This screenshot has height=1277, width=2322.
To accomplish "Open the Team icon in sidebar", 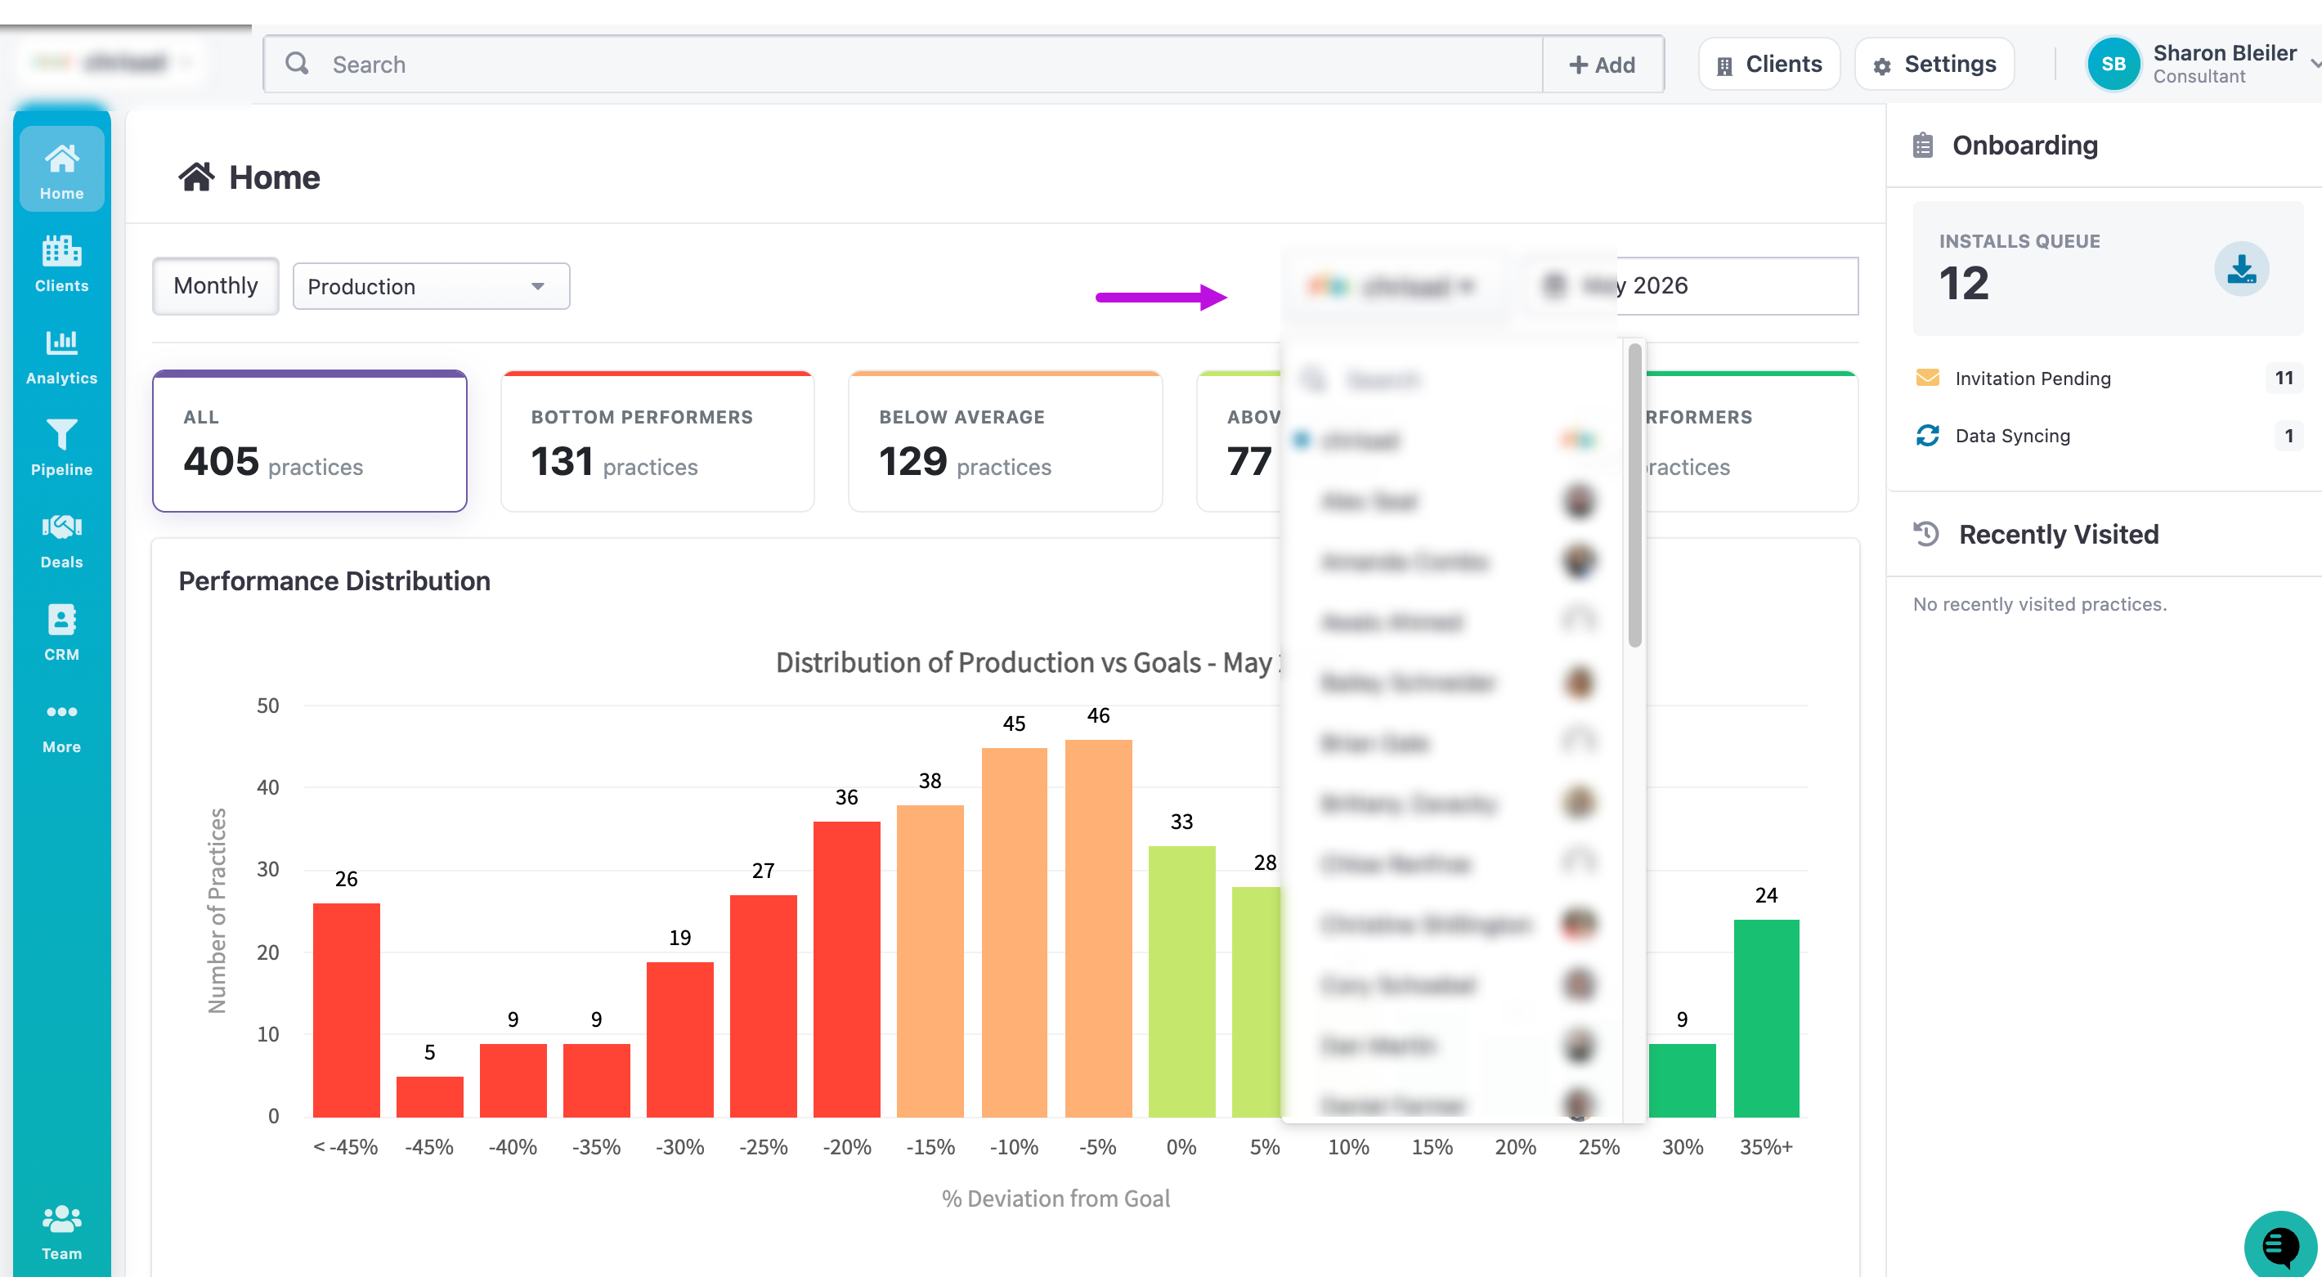I will [x=61, y=1232].
